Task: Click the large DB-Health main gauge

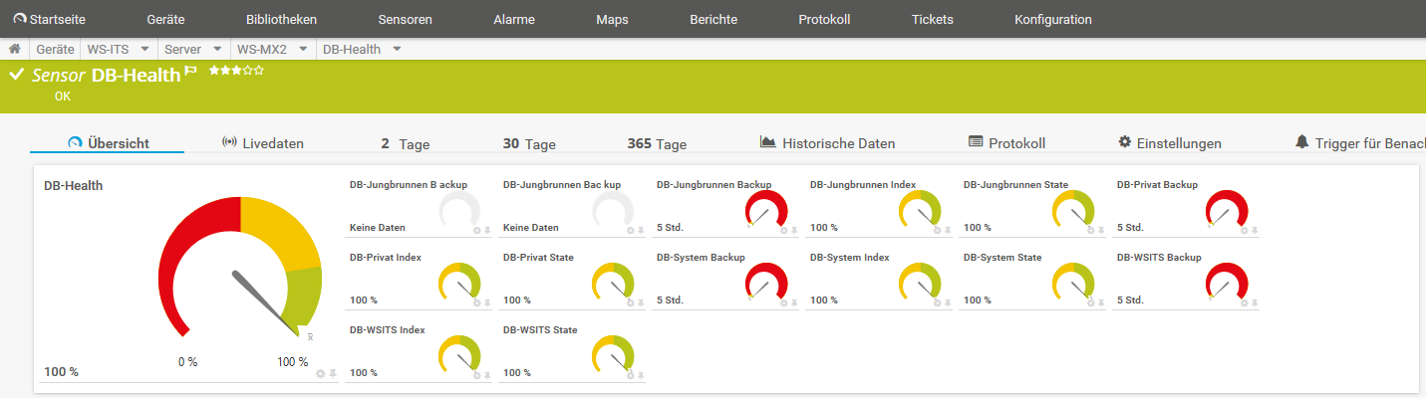Action: pyautogui.click(x=240, y=269)
